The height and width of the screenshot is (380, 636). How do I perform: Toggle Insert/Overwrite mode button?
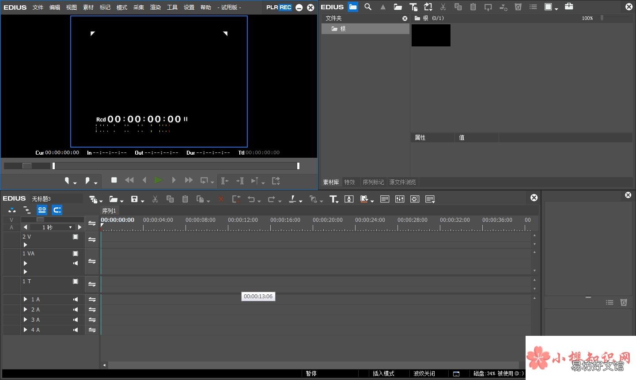[12, 210]
